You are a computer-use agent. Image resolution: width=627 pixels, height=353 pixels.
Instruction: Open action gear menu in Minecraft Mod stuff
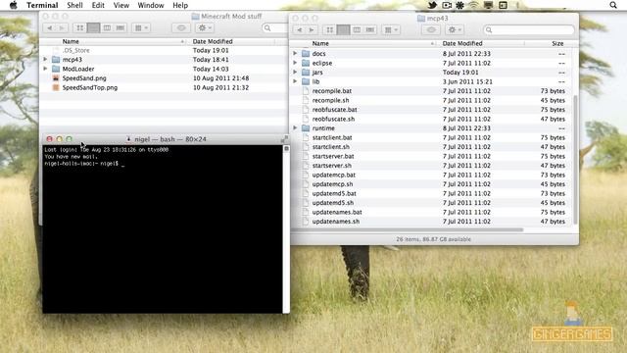click(205, 27)
